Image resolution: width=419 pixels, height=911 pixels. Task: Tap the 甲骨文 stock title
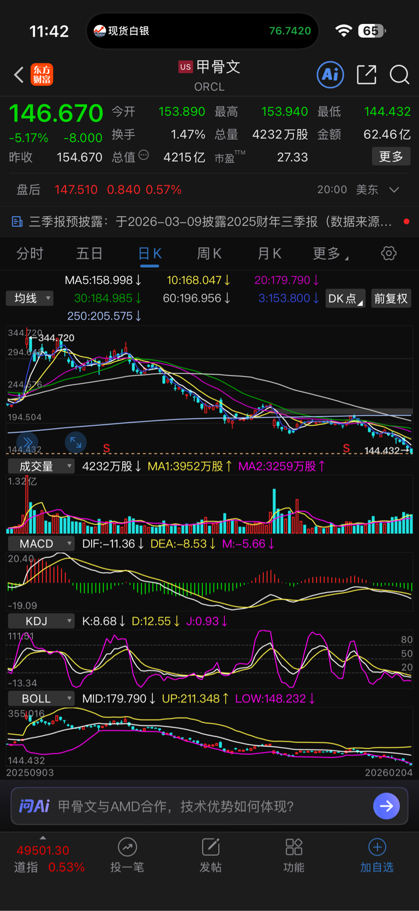pos(218,67)
